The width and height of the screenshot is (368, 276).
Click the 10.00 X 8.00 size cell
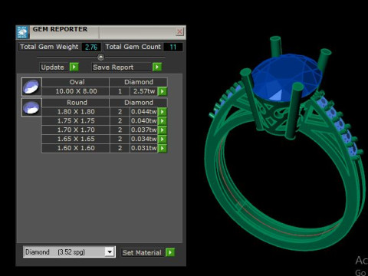point(76,91)
